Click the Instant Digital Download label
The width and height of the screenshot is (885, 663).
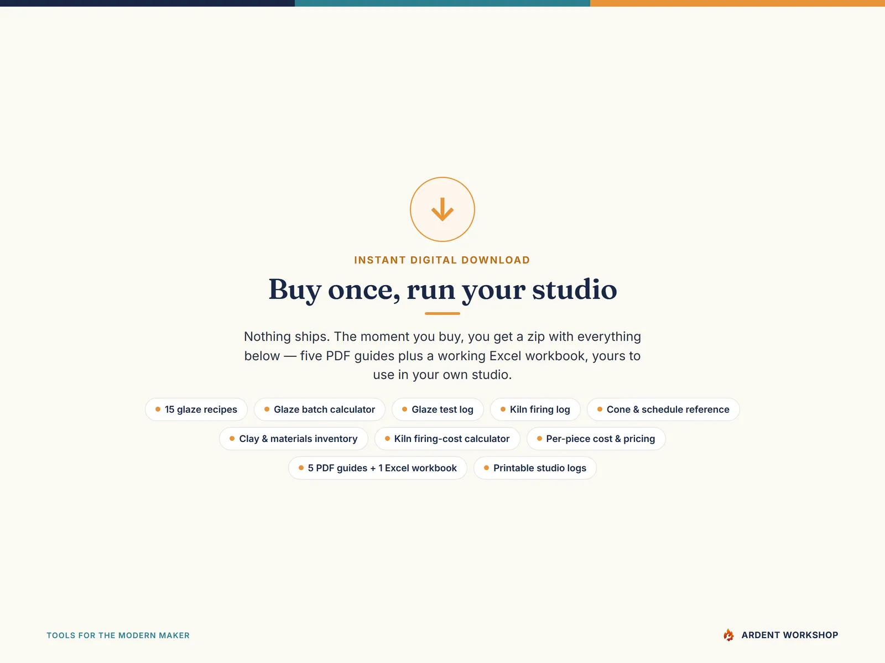point(442,260)
